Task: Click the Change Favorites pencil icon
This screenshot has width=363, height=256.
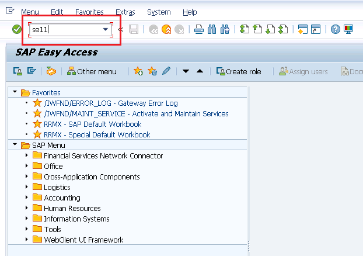Action: click(166, 71)
